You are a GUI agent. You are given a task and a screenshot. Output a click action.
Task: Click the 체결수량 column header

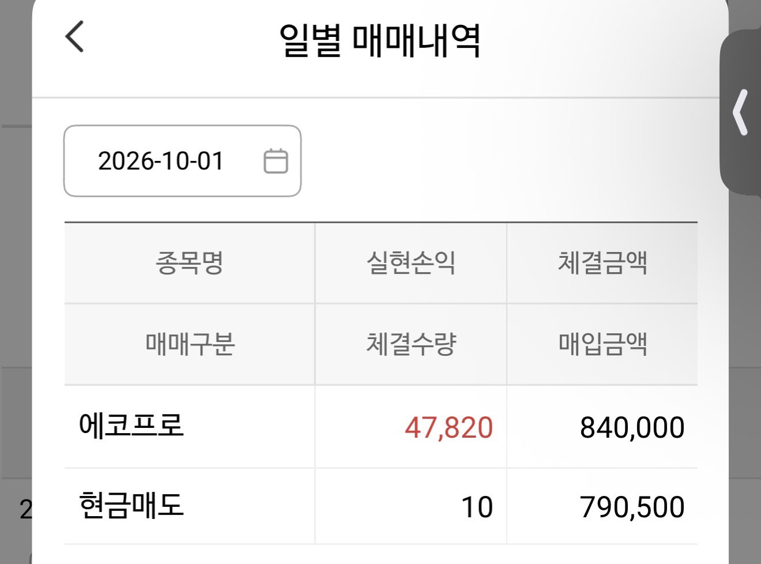(x=411, y=344)
